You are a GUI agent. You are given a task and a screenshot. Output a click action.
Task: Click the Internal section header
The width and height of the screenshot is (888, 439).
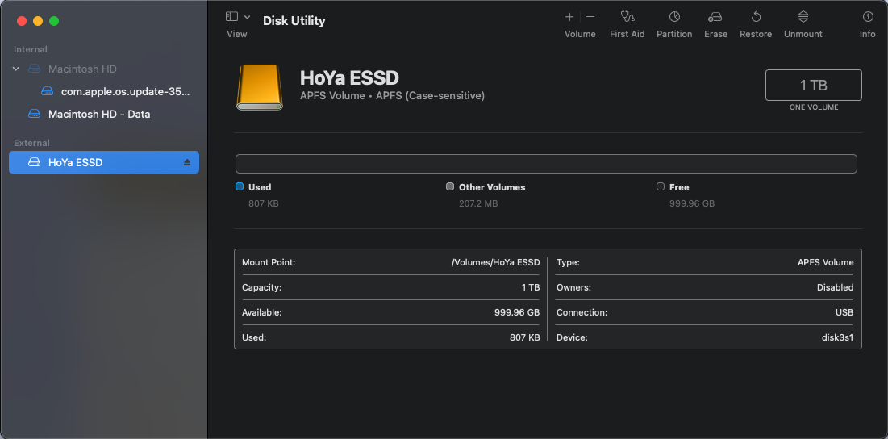(31, 49)
